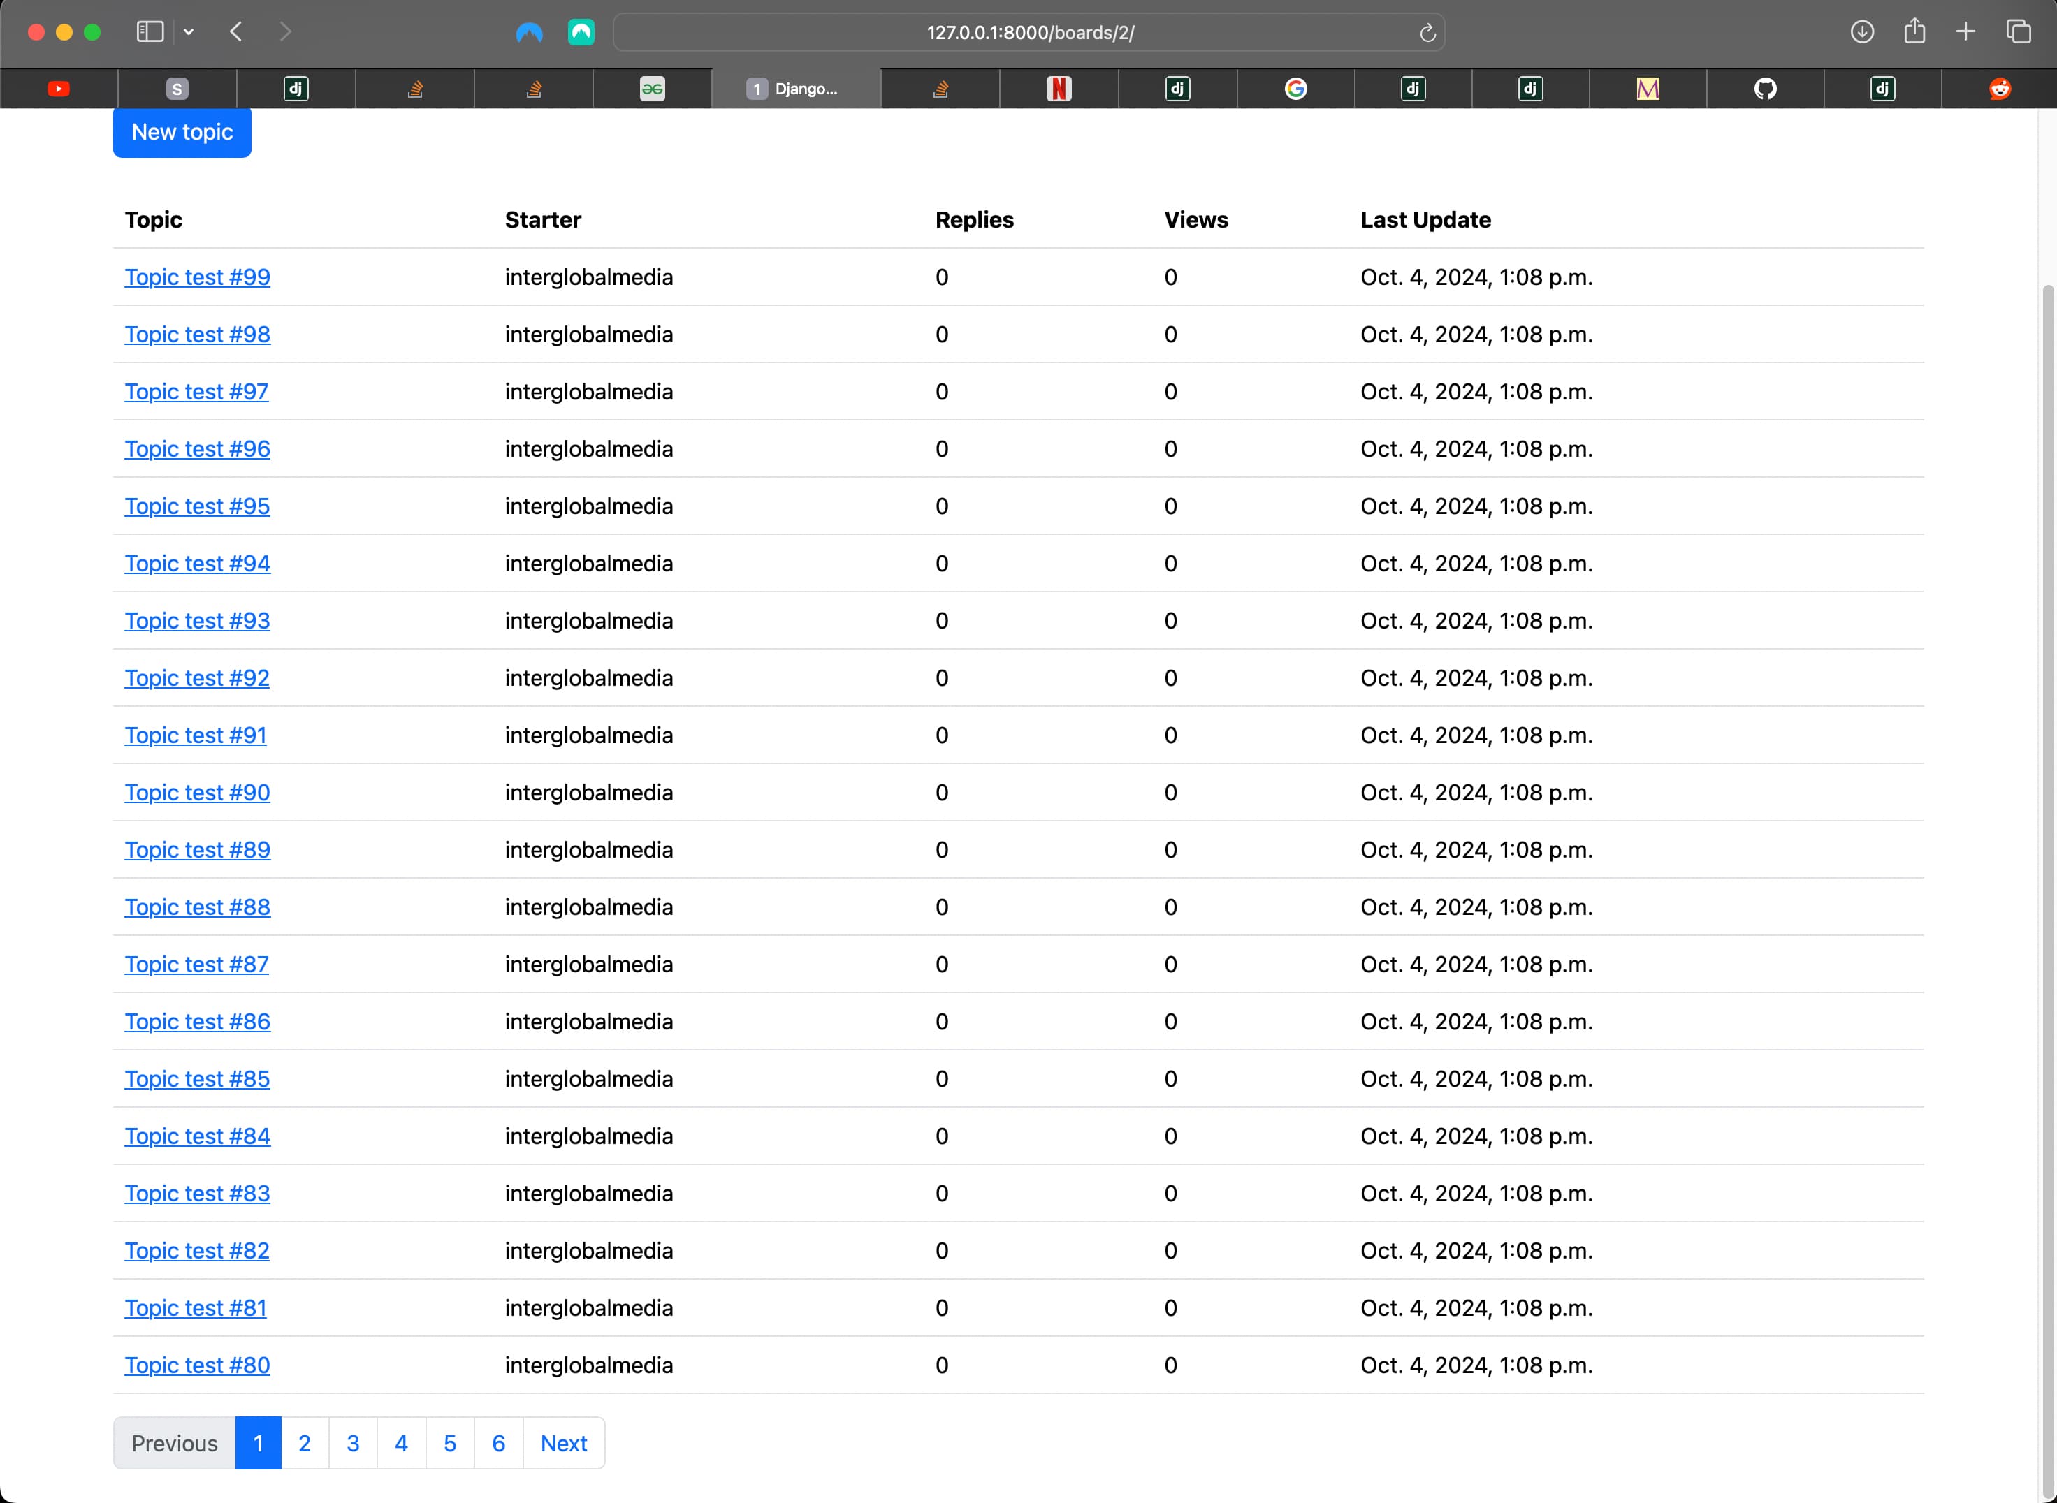Reload the page with the refresh icon
Screen dimensions: 2057x1503
tap(1427, 33)
